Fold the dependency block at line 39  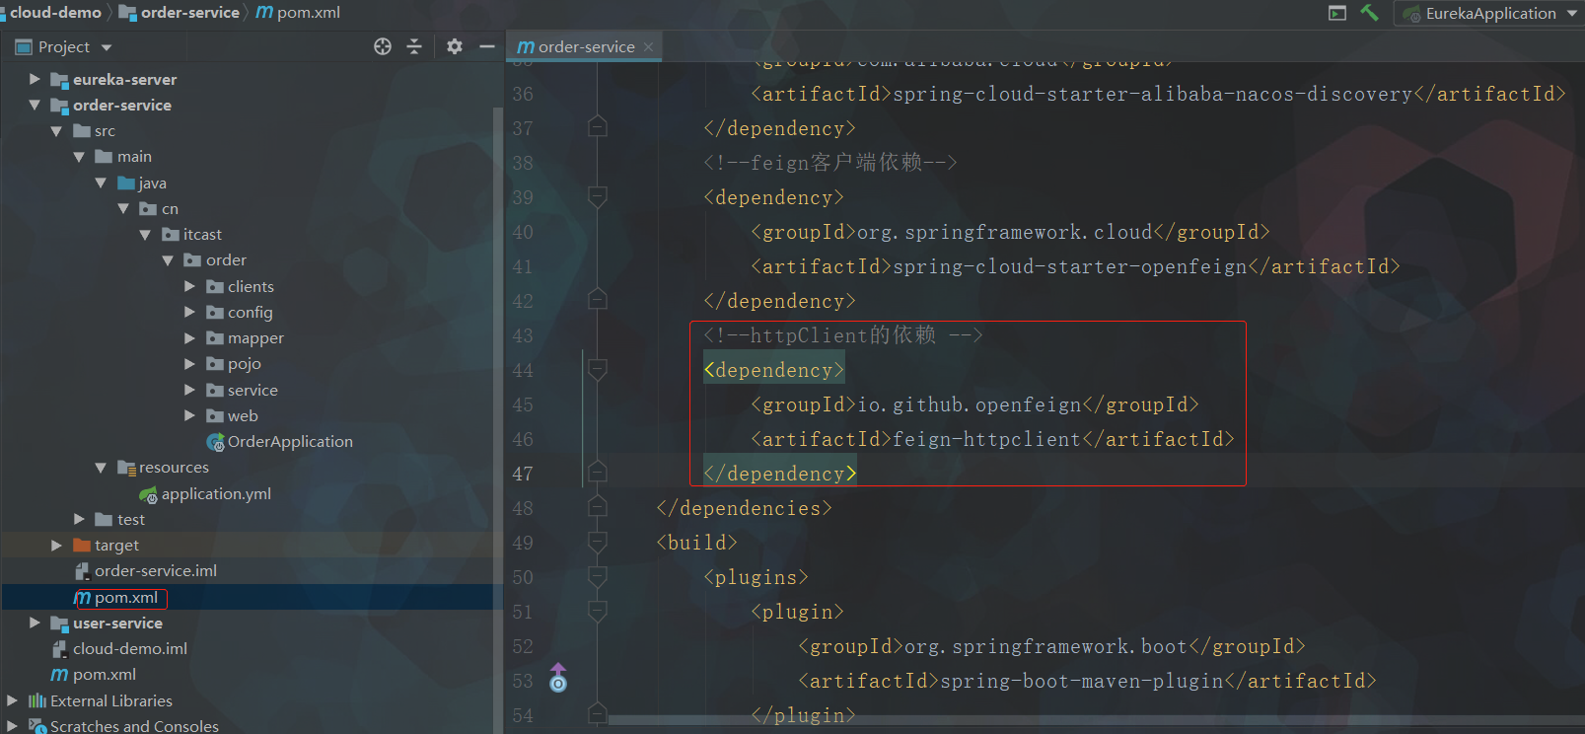coord(597,197)
